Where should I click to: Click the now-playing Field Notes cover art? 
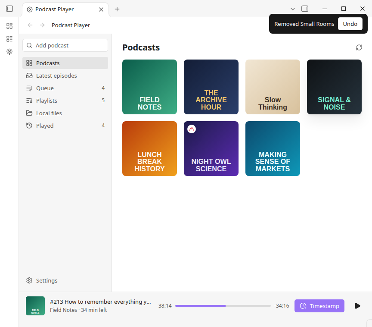[x=35, y=306]
